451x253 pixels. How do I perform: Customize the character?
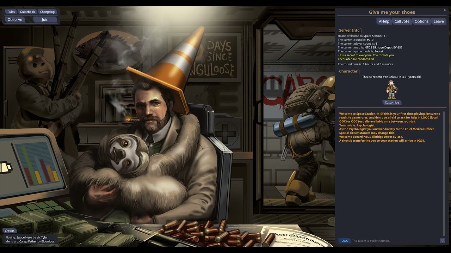[x=392, y=102]
